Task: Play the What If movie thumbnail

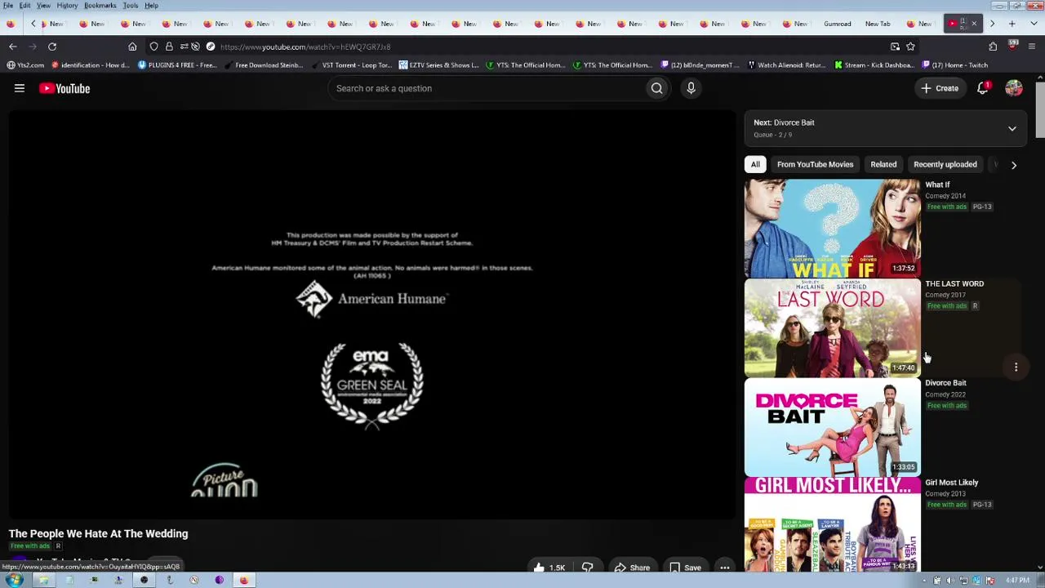Action: (832, 229)
